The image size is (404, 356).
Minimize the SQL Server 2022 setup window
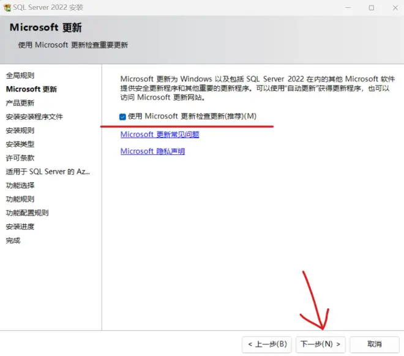point(348,8)
